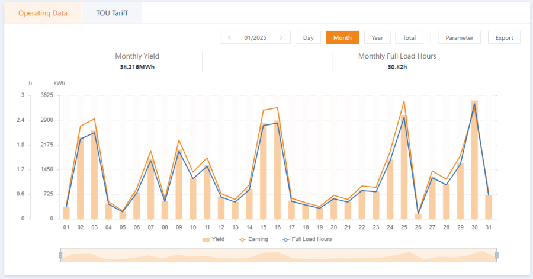Click the yield bar for day 16
Viewport: 533px width, 279px height.
(x=277, y=170)
